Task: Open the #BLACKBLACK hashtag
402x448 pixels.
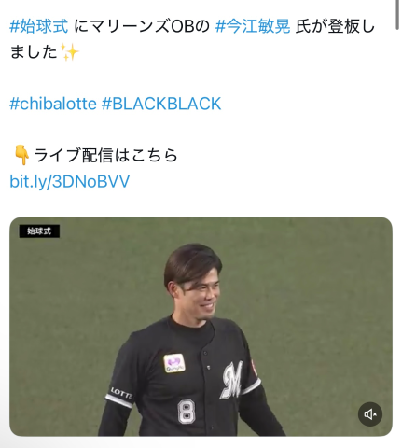Action: pyautogui.click(x=161, y=104)
